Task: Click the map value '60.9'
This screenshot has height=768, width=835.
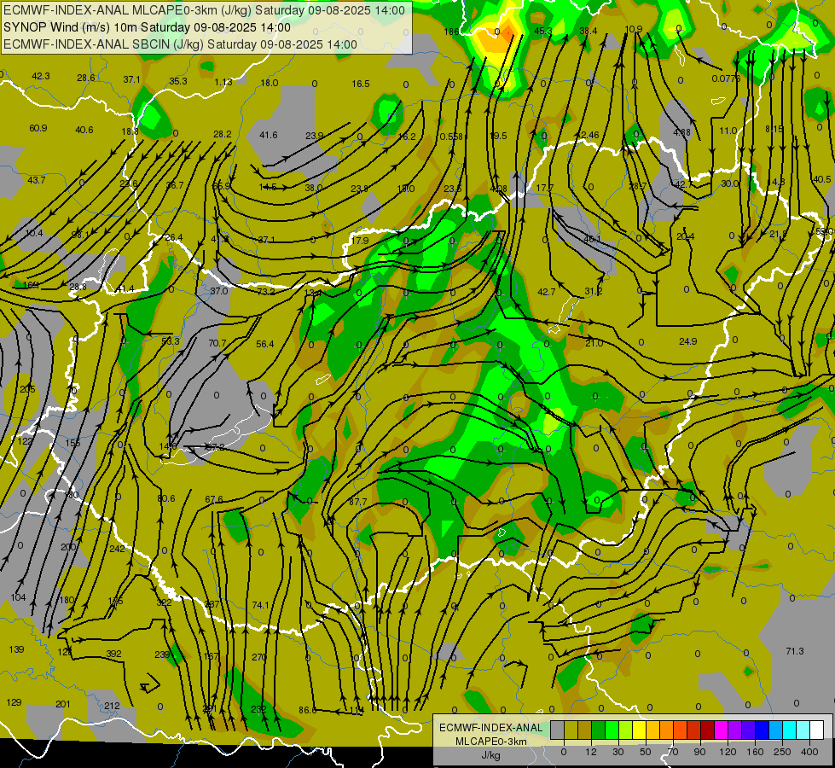Action: point(38,128)
